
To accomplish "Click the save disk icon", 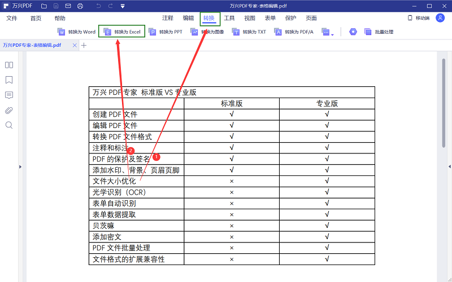I will (x=56, y=6).
